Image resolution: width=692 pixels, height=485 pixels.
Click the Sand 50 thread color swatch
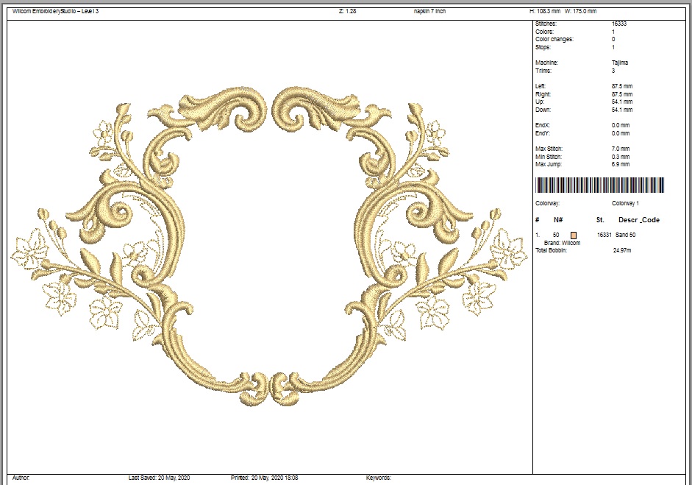click(574, 235)
